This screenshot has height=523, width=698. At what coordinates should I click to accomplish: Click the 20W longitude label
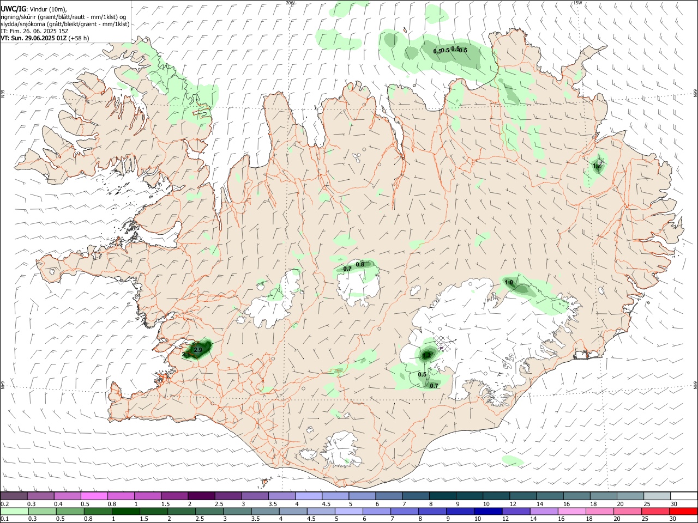[x=290, y=3]
